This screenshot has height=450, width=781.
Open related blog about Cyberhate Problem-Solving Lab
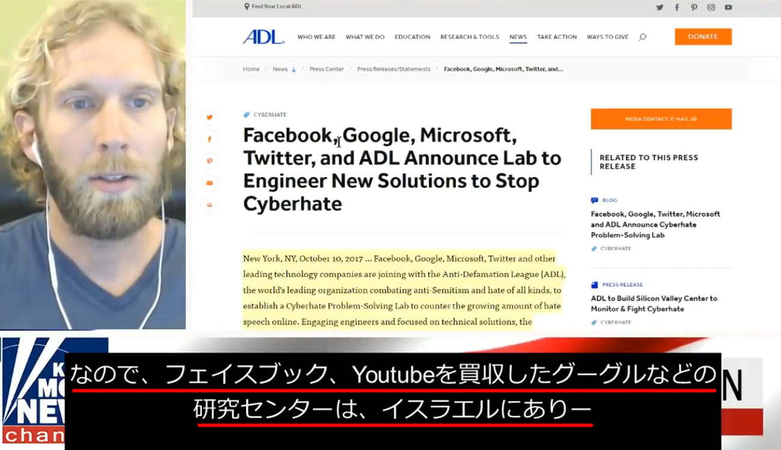click(x=655, y=224)
